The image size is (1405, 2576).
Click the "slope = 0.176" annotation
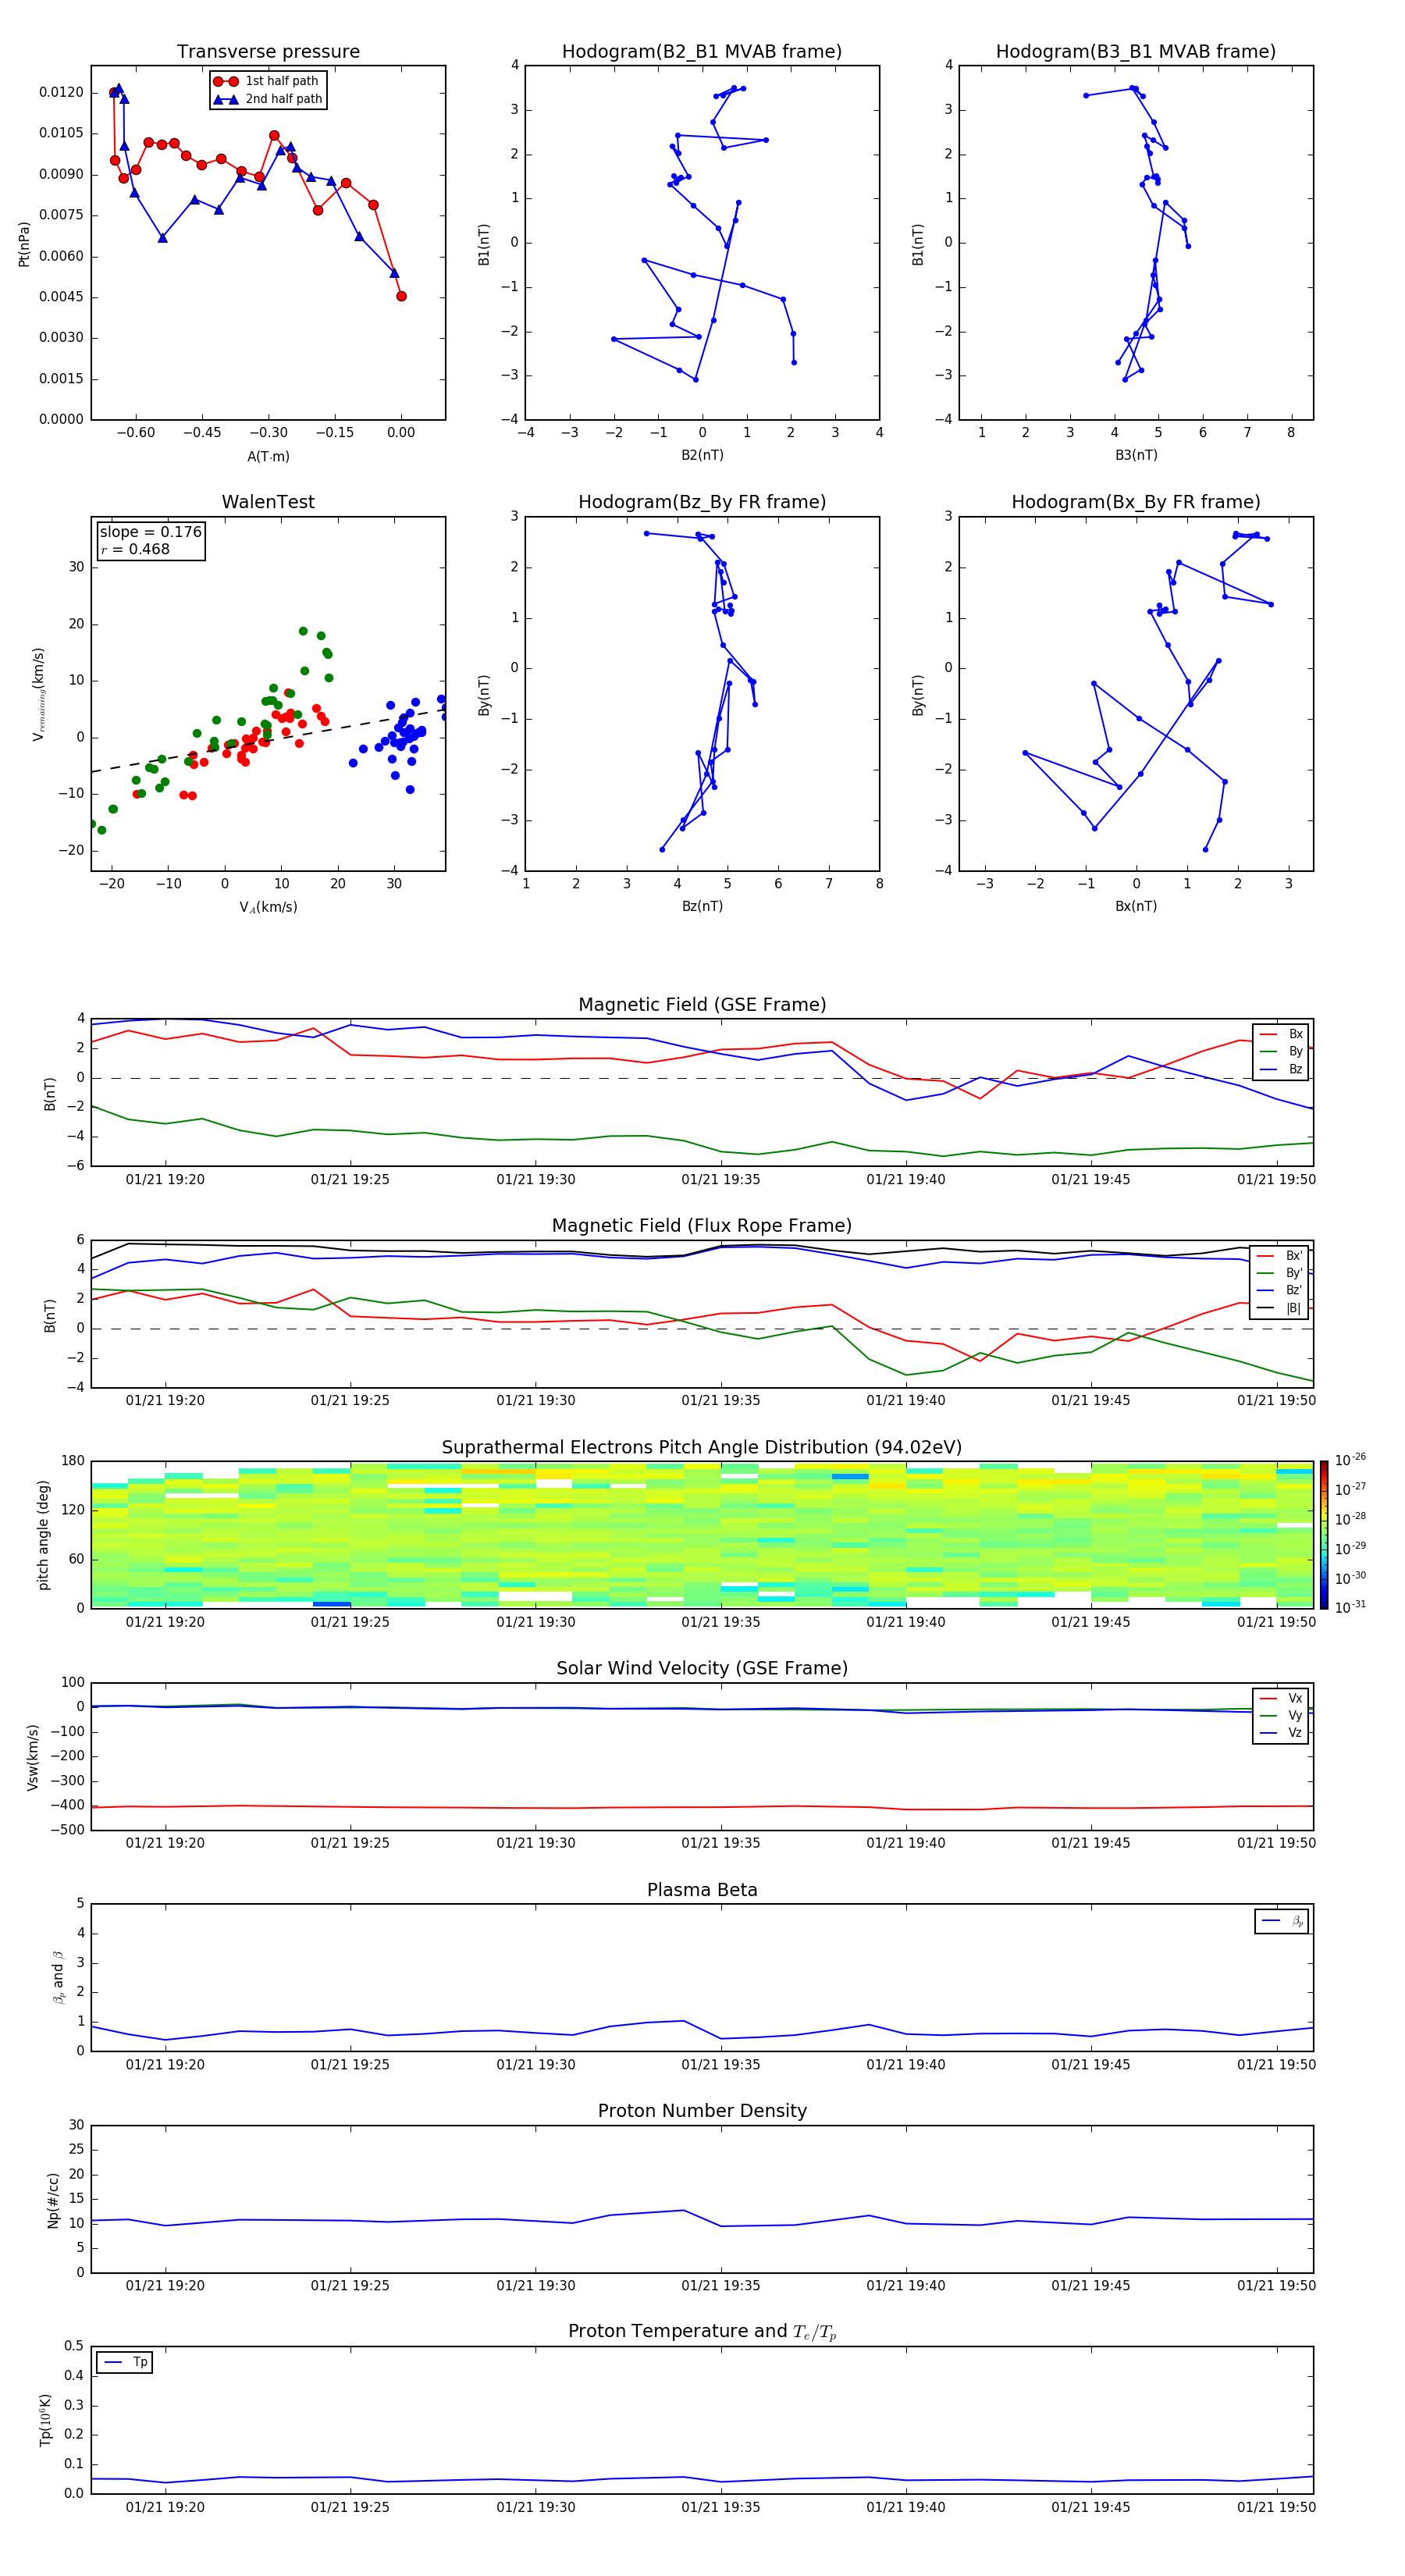point(150,532)
